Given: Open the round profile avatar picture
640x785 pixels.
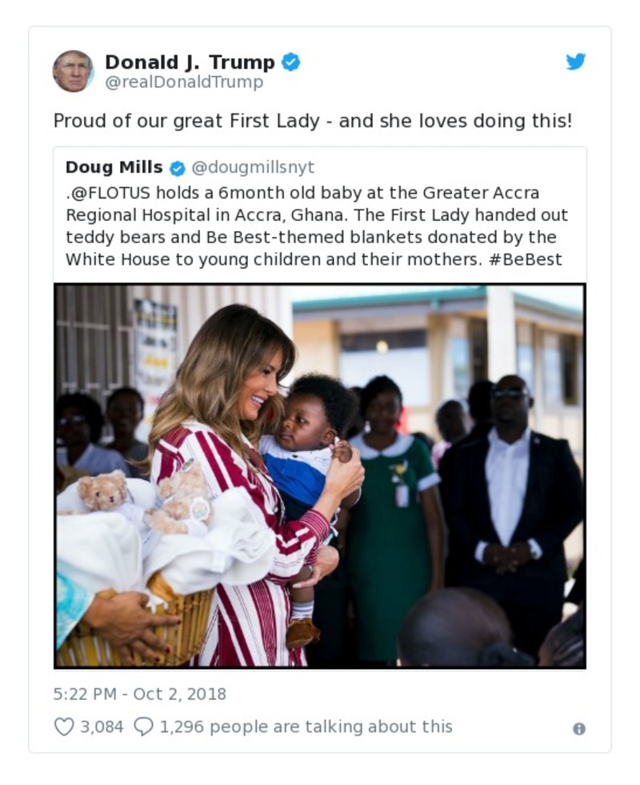Looking at the screenshot, I should (74, 71).
